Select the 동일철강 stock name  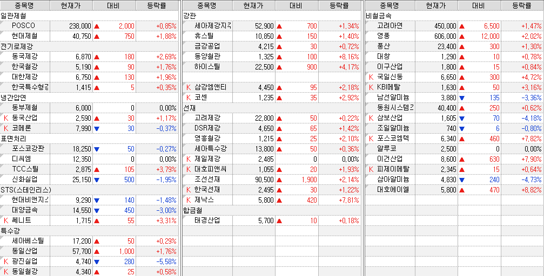[24, 271]
